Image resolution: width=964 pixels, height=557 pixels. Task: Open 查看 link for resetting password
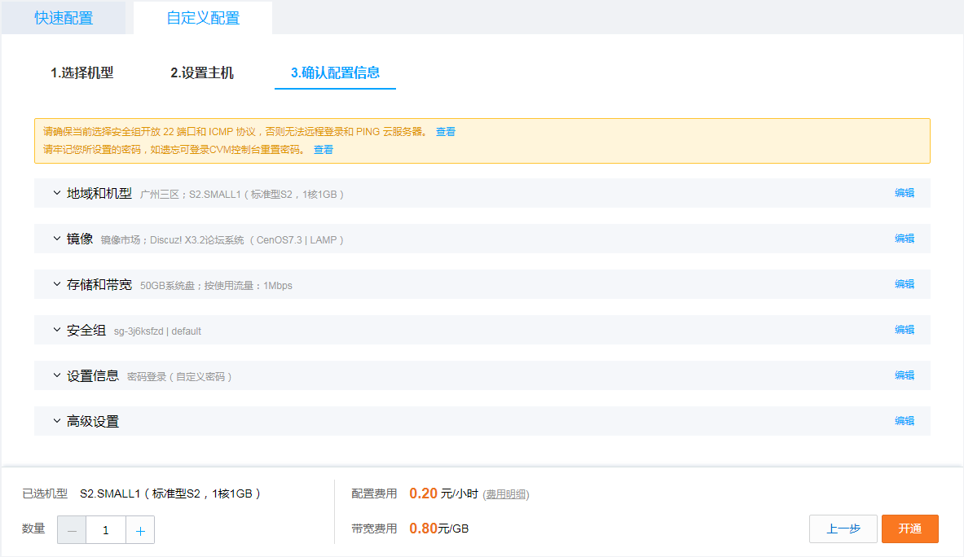click(324, 149)
